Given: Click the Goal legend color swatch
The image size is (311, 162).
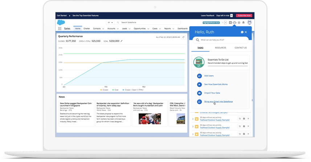Looking at the screenshot, I should point(113,90).
